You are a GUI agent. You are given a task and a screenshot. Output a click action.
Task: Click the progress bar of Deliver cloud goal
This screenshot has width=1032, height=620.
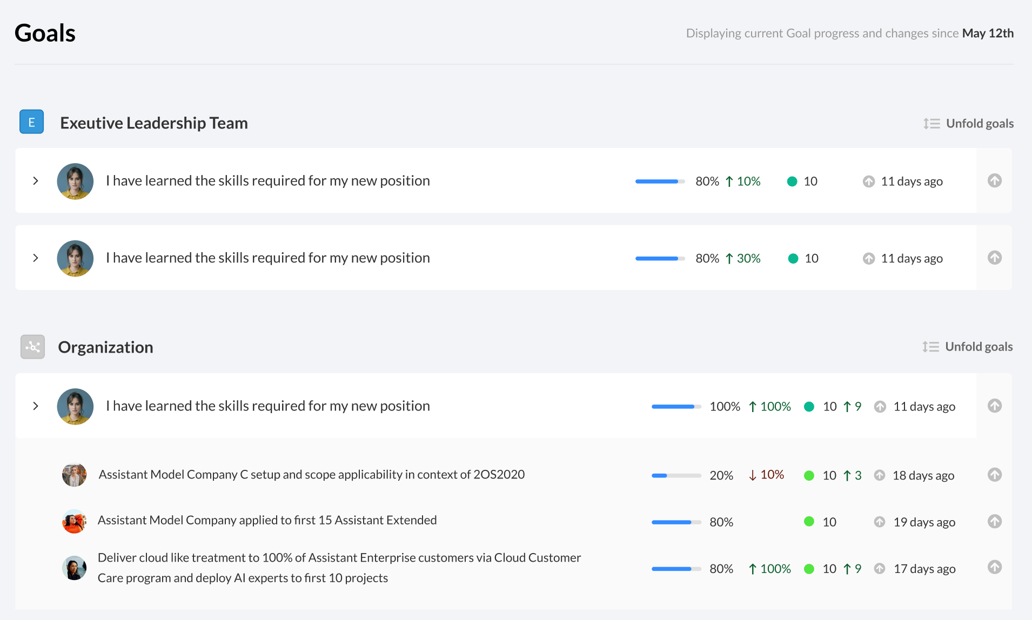pos(676,569)
